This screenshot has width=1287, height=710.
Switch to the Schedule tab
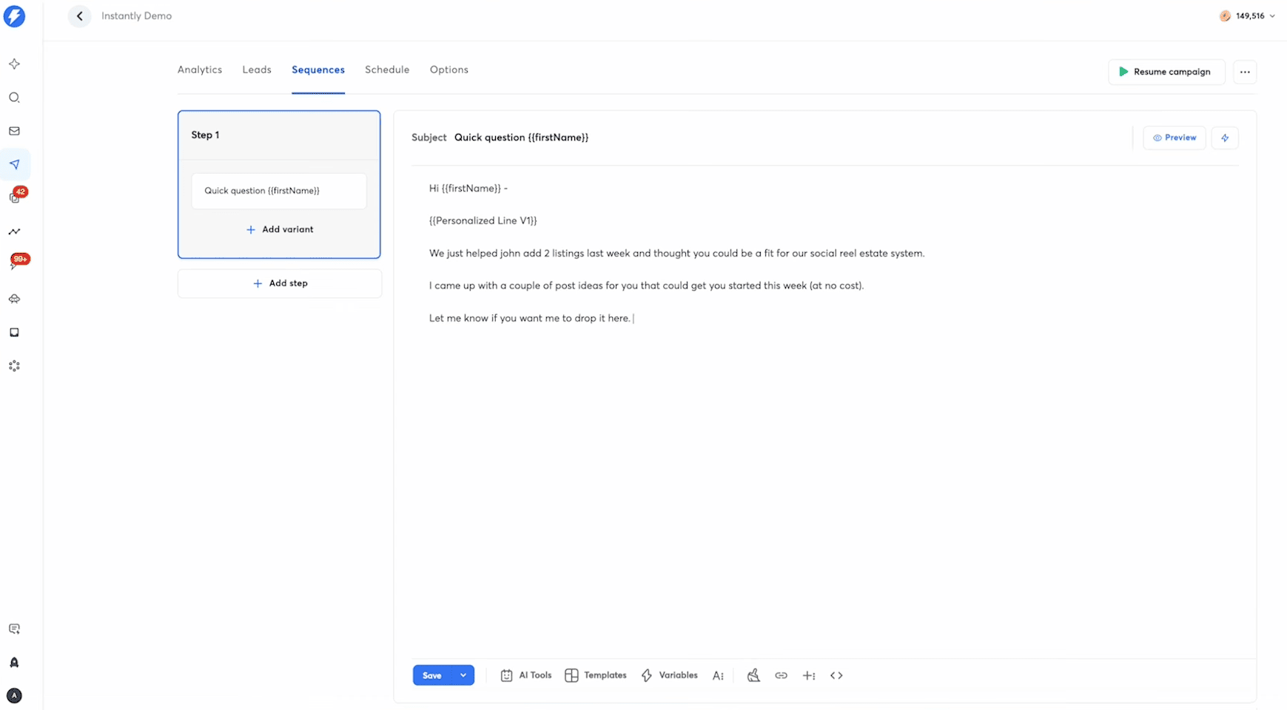pyautogui.click(x=387, y=69)
